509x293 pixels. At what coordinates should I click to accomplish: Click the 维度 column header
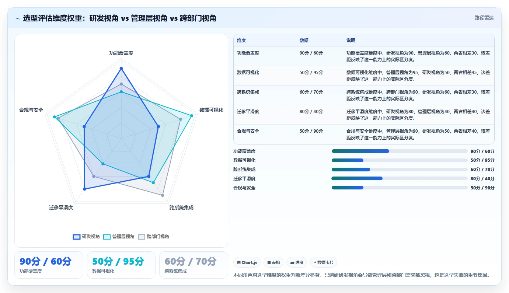click(x=241, y=41)
